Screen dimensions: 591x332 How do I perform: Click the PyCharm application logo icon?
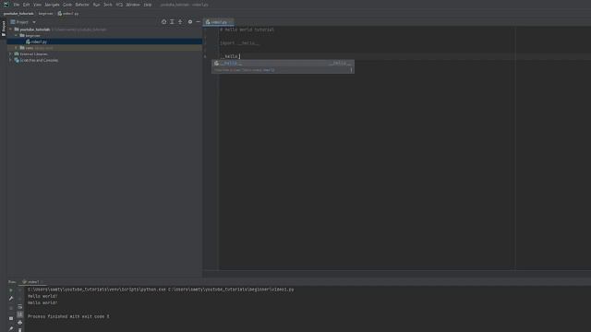pos(6,5)
